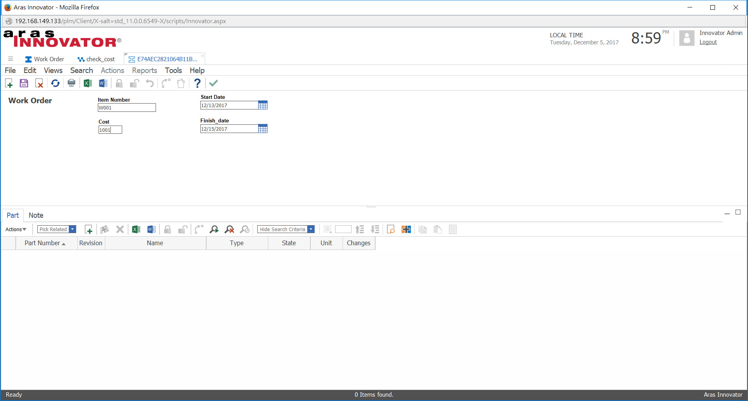Open the Search menu
748x401 pixels.
(x=82, y=70)
